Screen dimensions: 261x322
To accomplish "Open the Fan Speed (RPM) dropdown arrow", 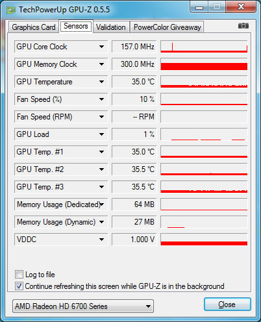I will pos(101,117).
